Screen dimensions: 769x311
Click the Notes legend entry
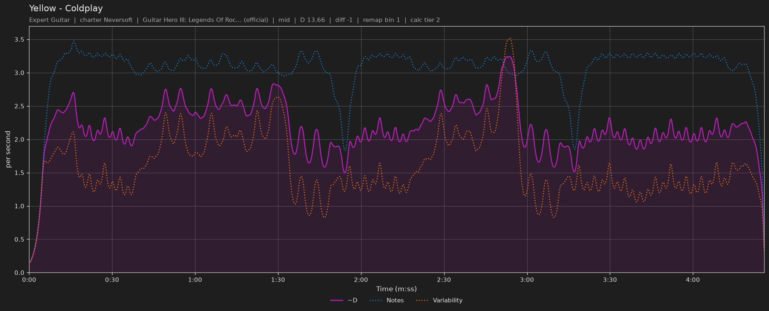(x=387, y=301)
